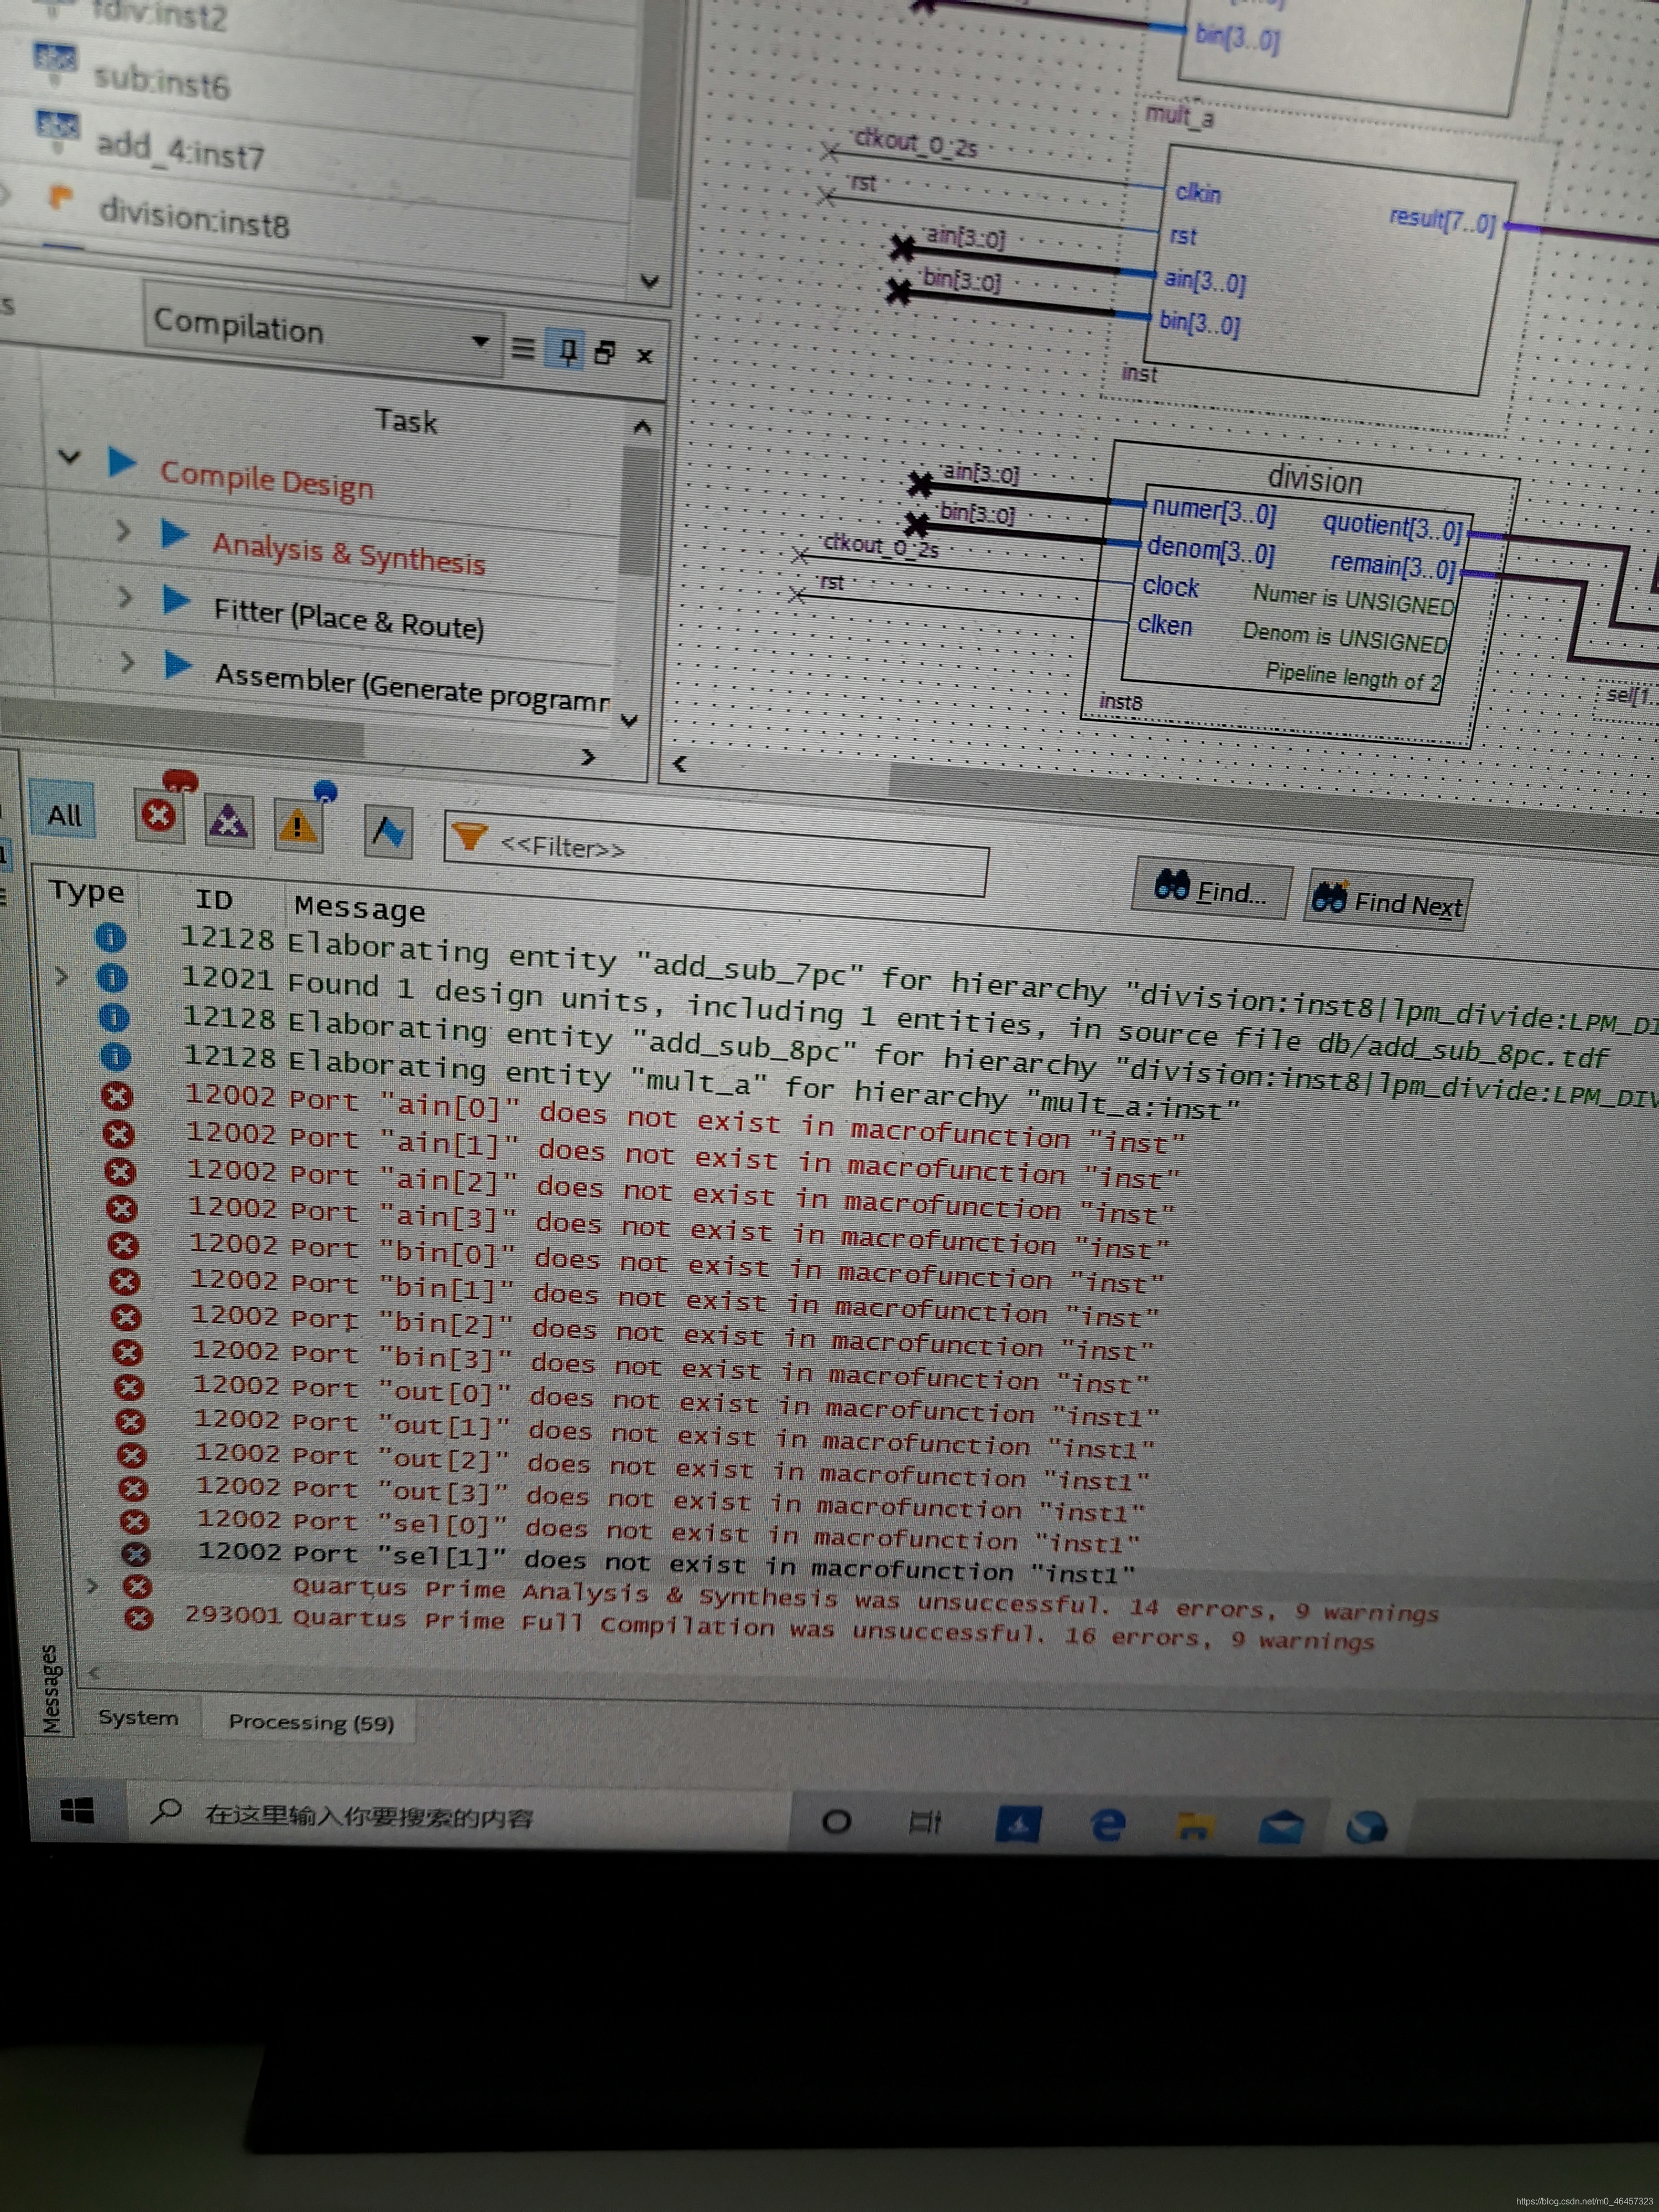Expand message 12021 Found 1 design units
Image resolution: width=1659 pixels, height=2212 pixels.
tap(61, 976)
